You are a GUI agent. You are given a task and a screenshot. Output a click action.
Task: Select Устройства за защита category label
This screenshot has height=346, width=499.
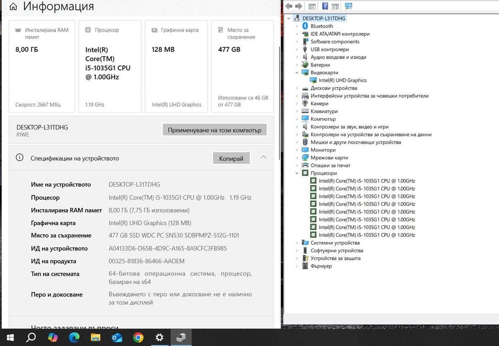pos(335,258)
